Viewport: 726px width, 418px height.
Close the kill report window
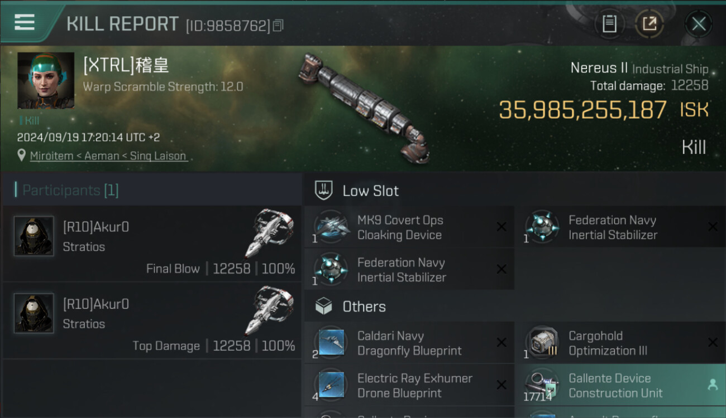699,24
